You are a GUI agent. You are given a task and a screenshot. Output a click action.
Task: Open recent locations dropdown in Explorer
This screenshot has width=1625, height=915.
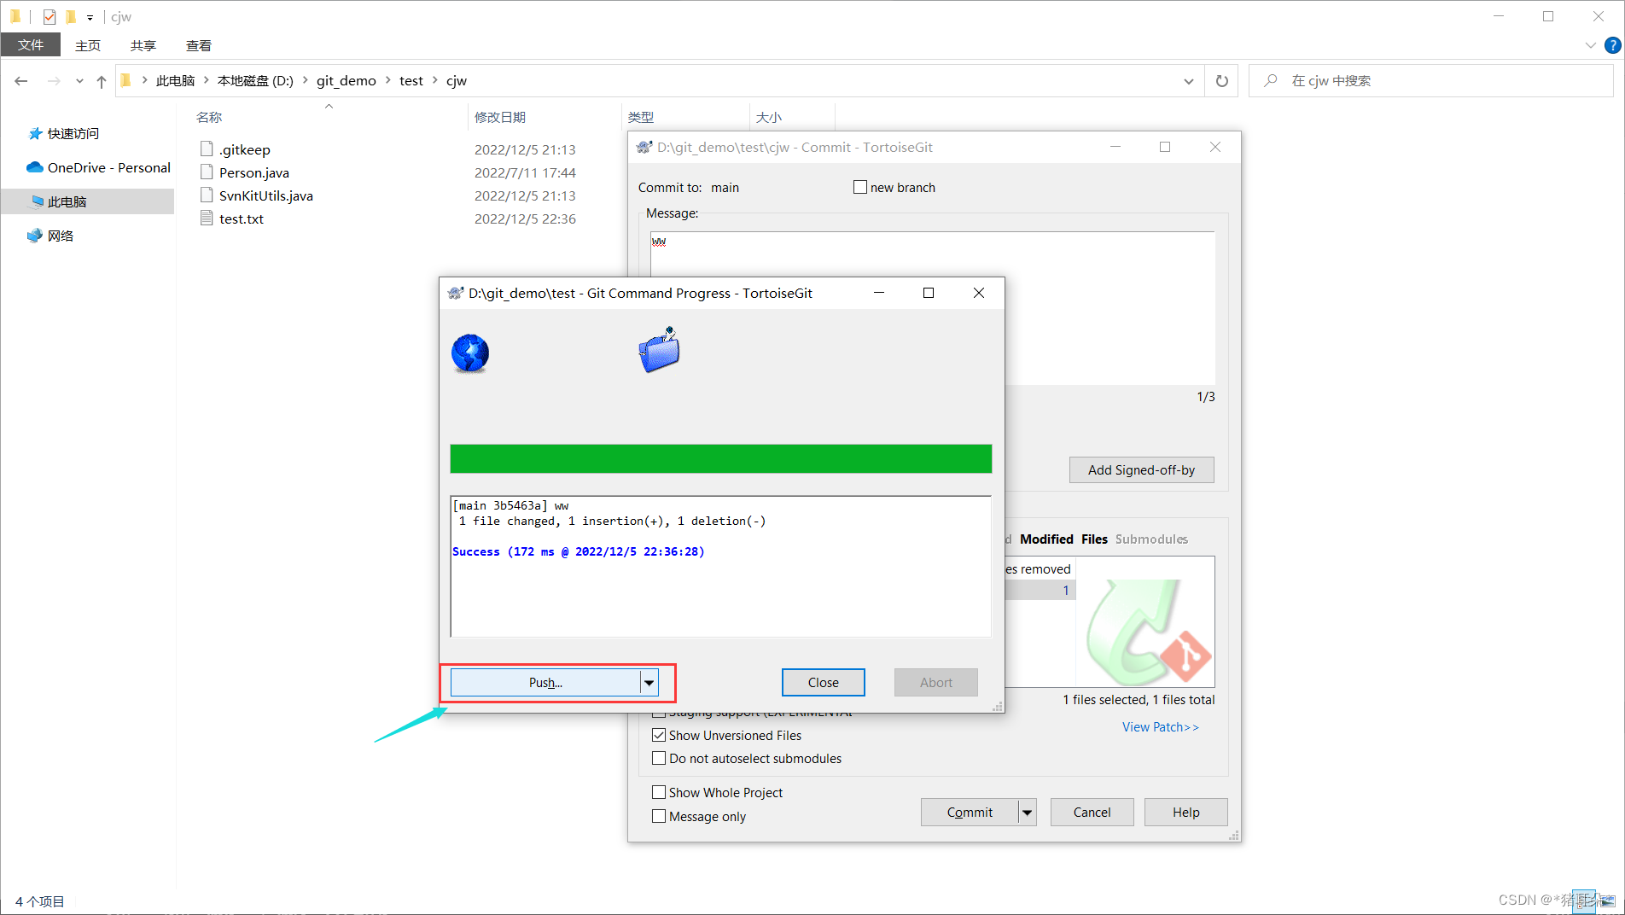79,80
